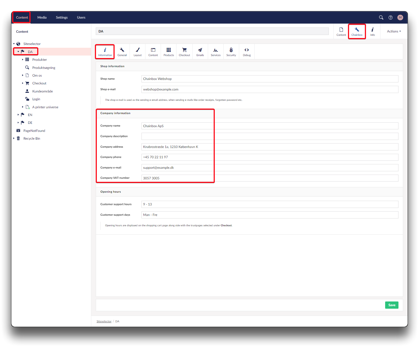The width and height of the screenshot is (419, 347).
Task: Select the Security padlock tab
Action: pyautogui.click(x=231, y=52)
